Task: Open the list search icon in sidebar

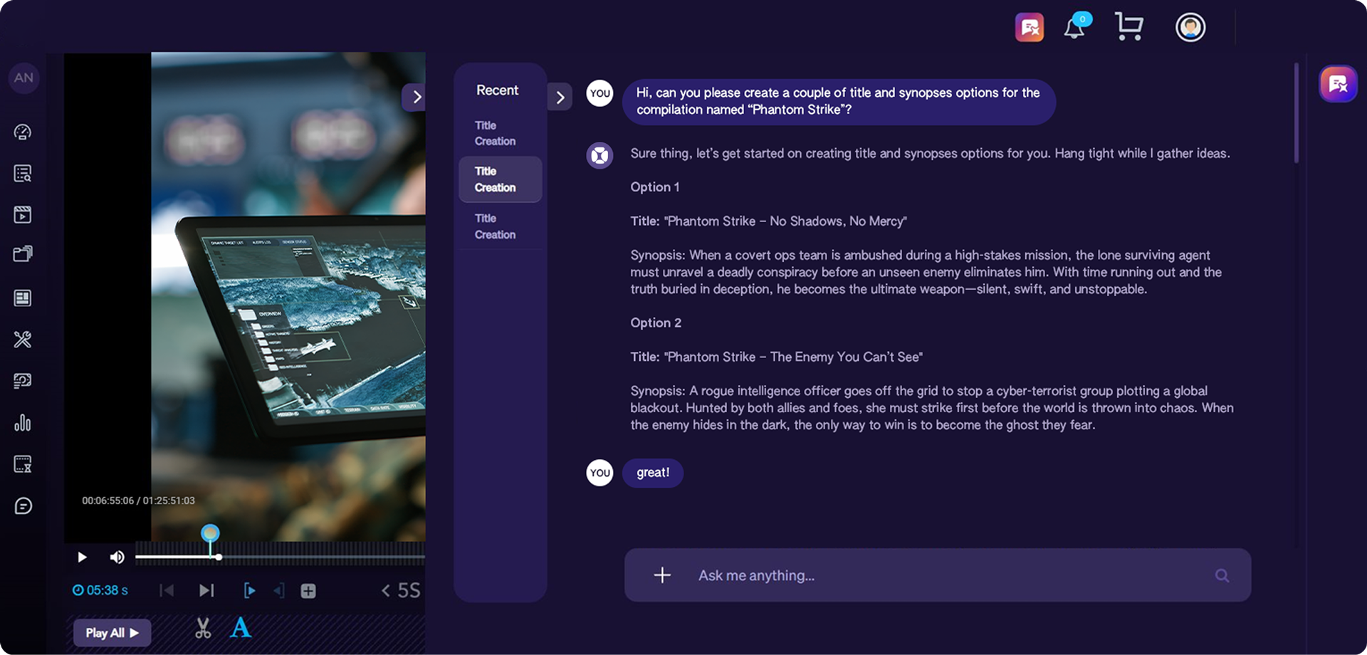Action: click(23, 173)
